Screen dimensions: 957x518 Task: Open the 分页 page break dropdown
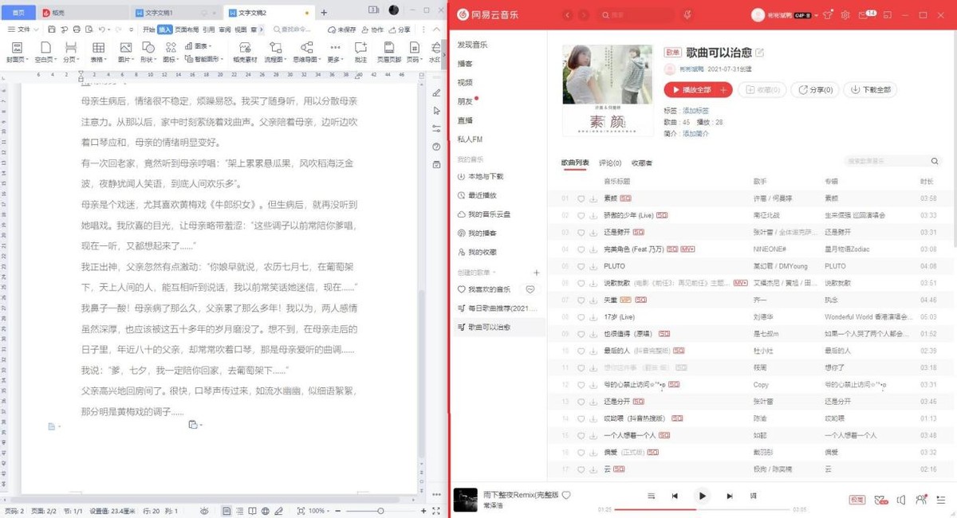(71, 59)
